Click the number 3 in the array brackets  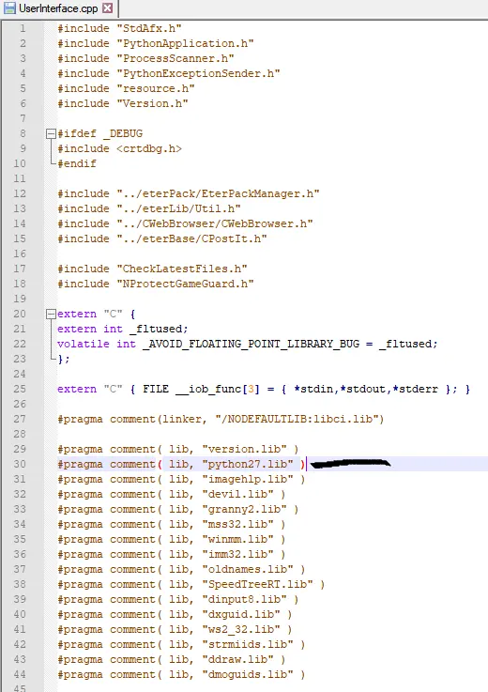(251, 390)
